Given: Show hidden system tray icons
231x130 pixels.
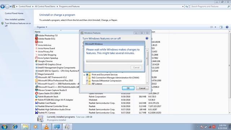Looking at the screenshot, I should tap(197, 127).
